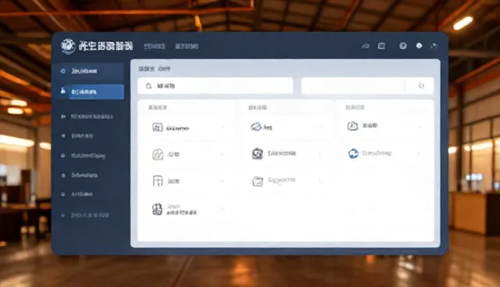The width and height of the screenshot is (500, 287).
Task: Click the square window icon in the top-right header
Action: pyautogui.click(x=381, y=46)
